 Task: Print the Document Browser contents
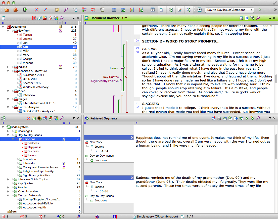241,18
